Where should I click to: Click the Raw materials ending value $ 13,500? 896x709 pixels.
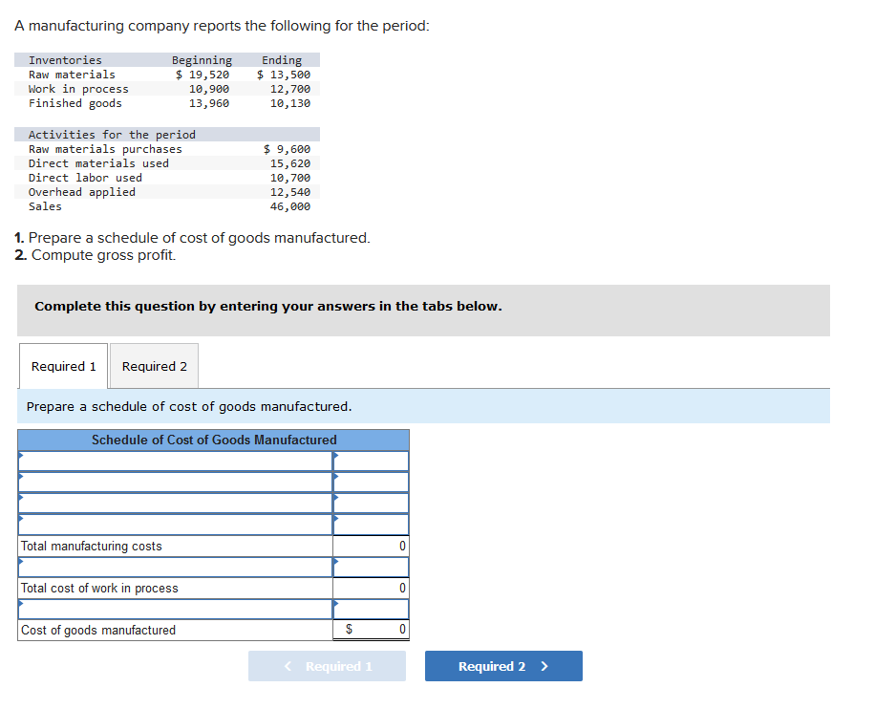[284, 75]
